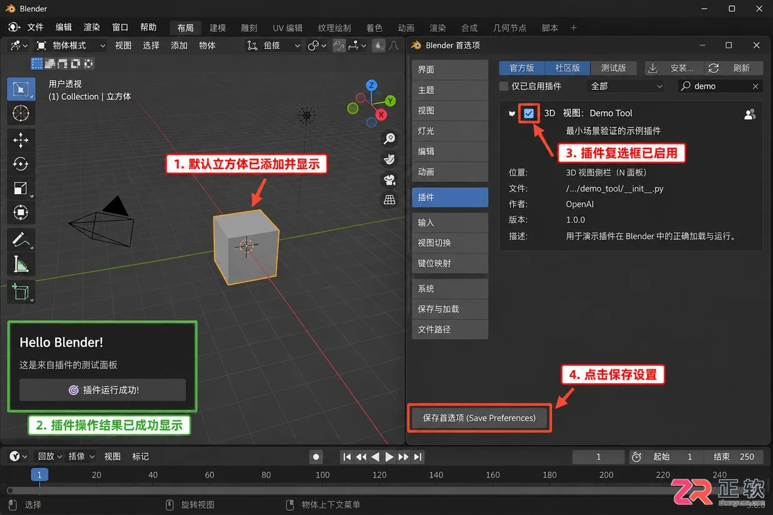Select the 3D Cursor tool
This screenshot has width=773, height=515.
point(21,113)
